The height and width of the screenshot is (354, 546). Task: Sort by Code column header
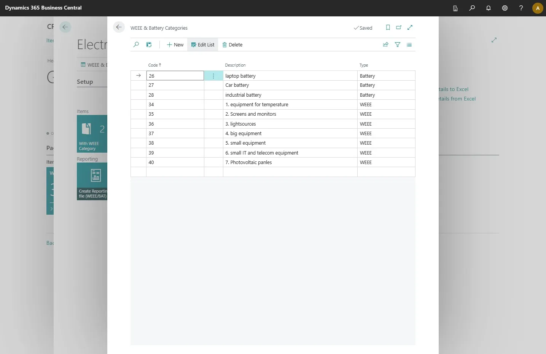pyautogui.click(x=154, y=65)
